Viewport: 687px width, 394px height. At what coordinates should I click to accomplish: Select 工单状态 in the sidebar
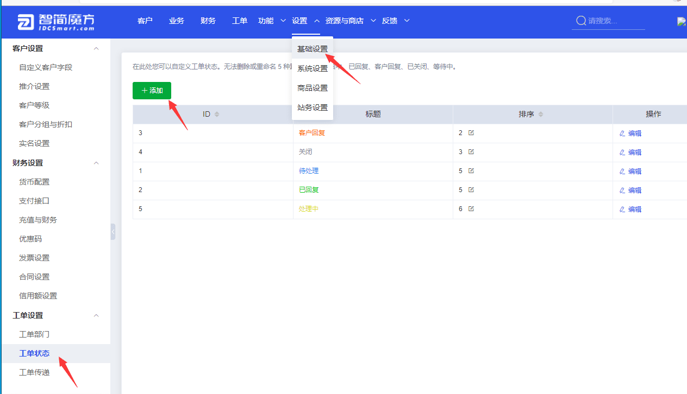pos(34,353)
